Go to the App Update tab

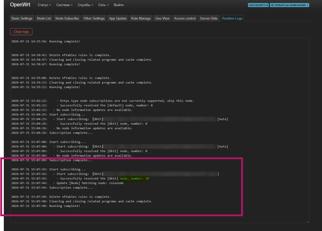coord(118,18)
